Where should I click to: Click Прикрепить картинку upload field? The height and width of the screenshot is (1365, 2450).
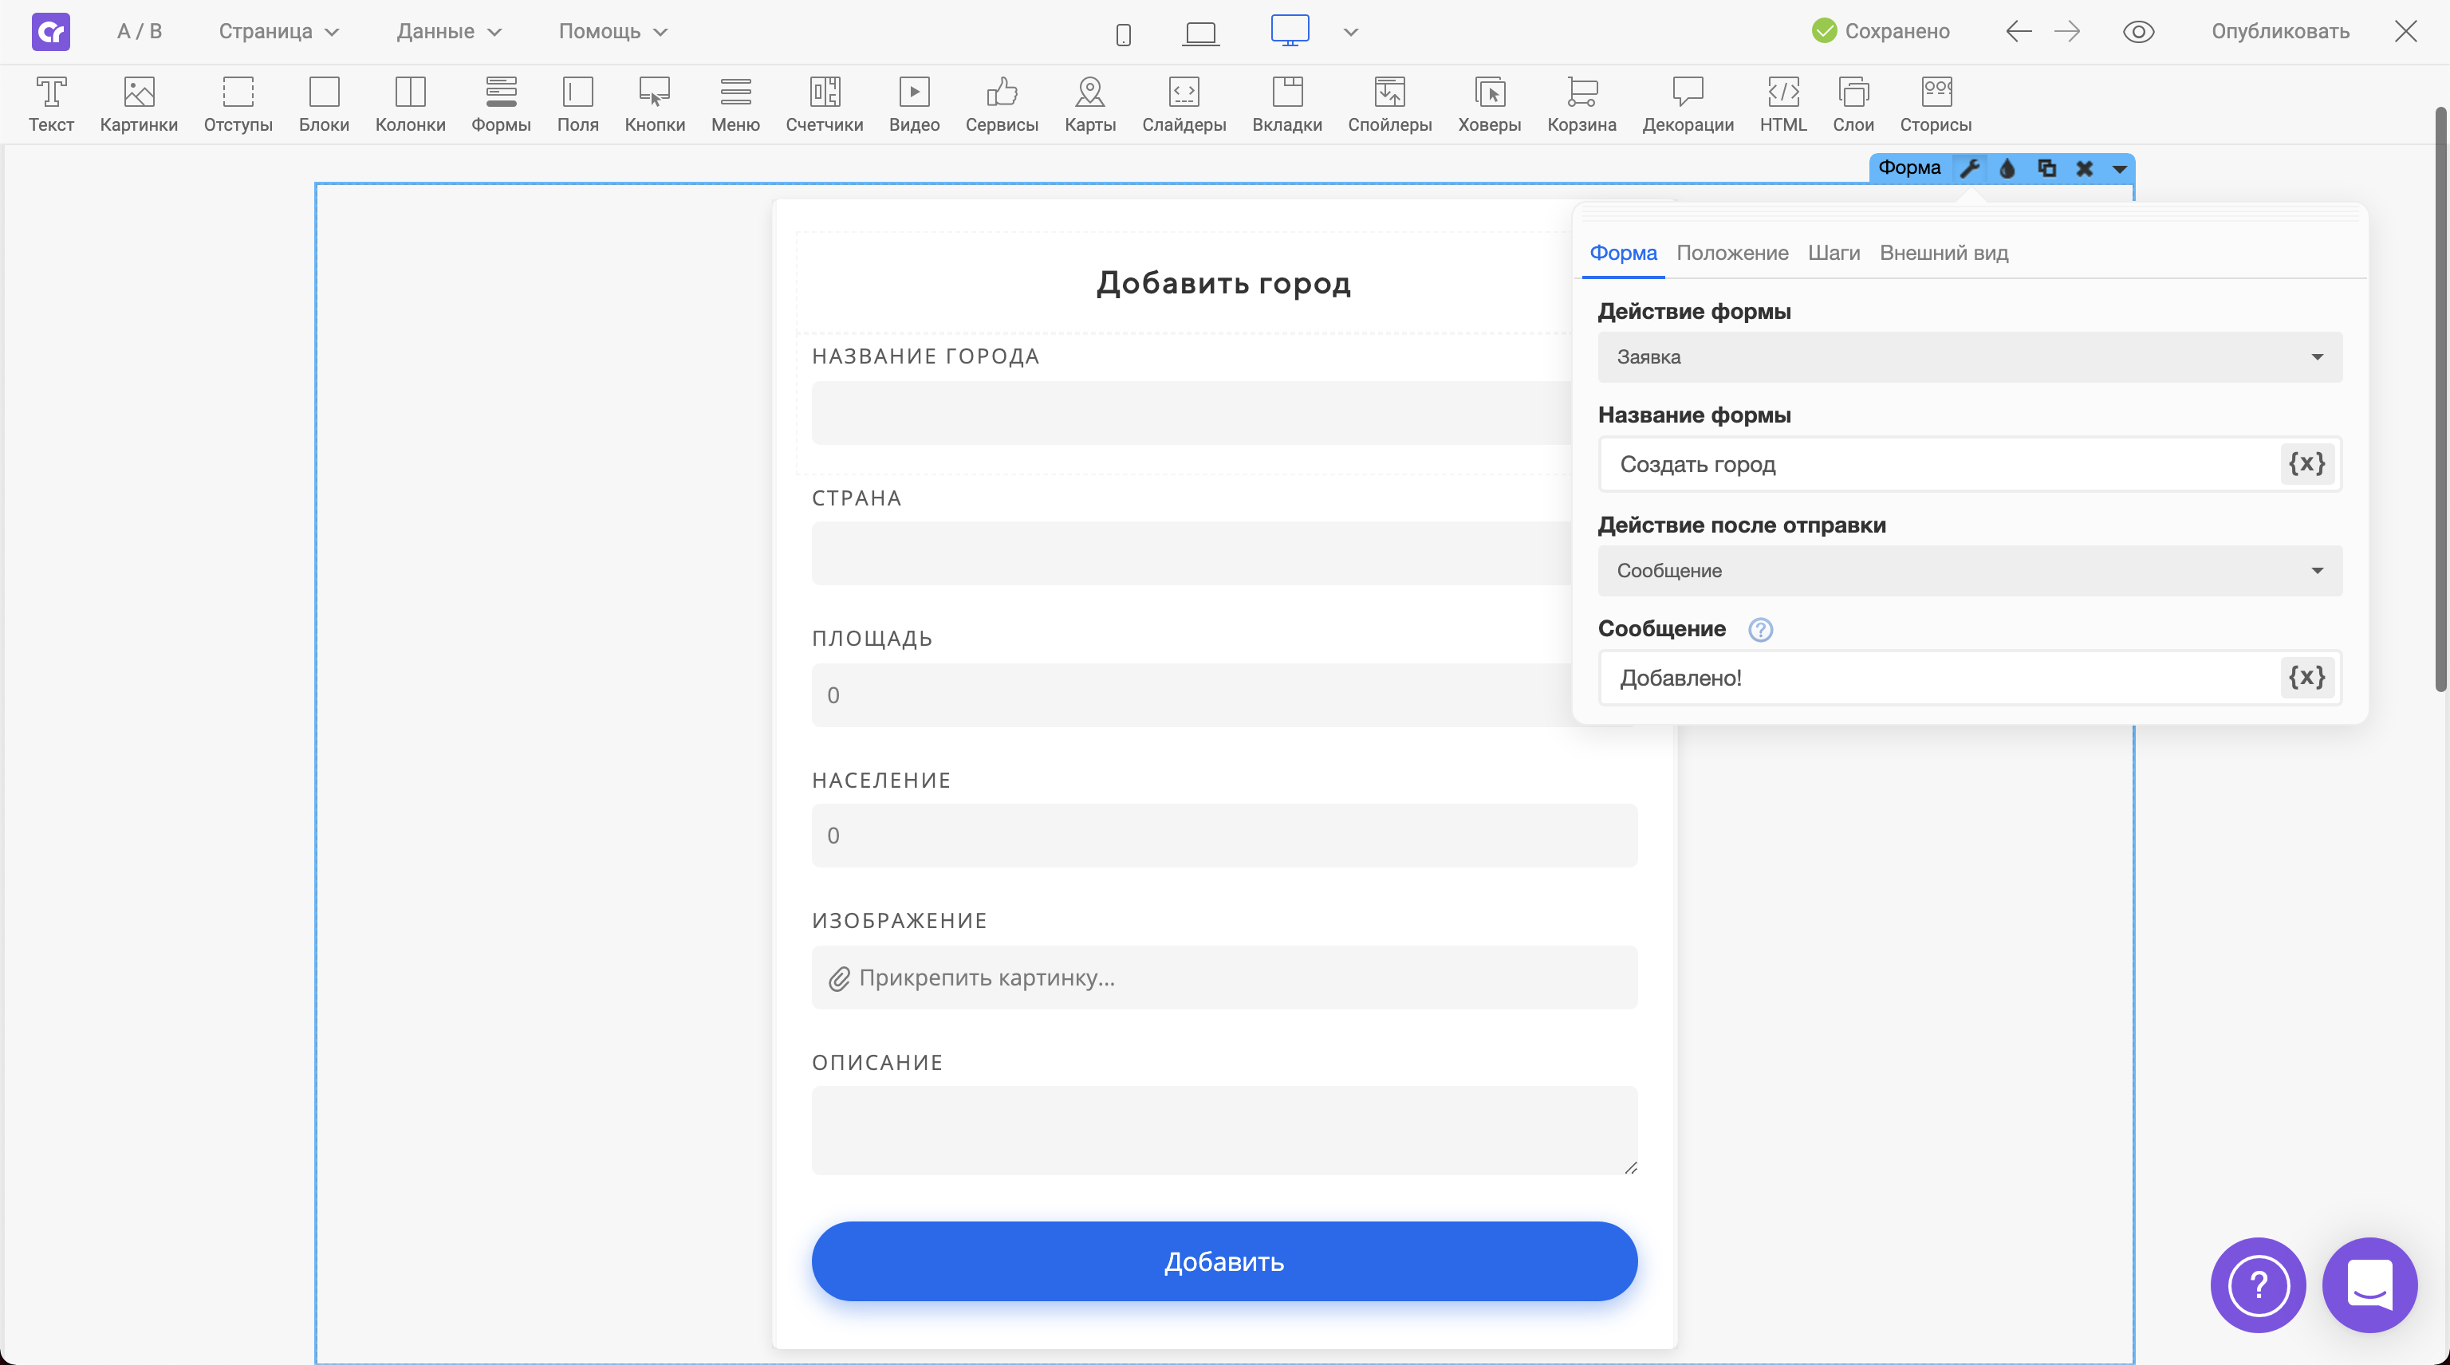coord(1224,978)
